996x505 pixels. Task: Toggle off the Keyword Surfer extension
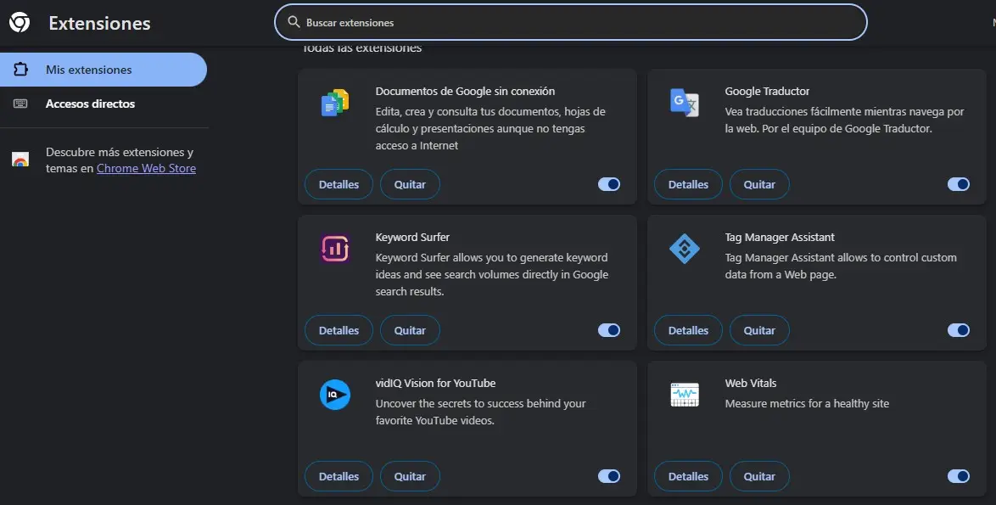point(609,330)
